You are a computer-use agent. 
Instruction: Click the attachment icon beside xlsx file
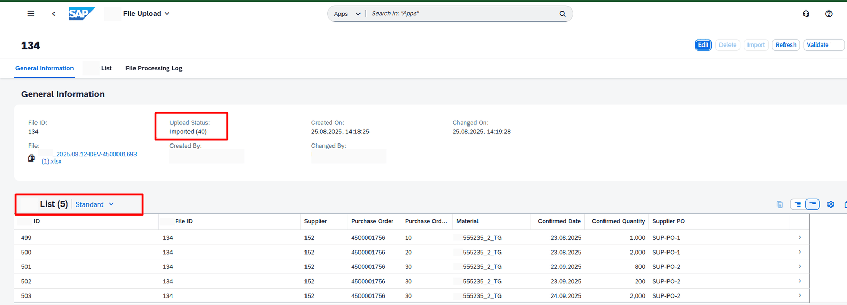pyautogui.click(x=32, y=158)
